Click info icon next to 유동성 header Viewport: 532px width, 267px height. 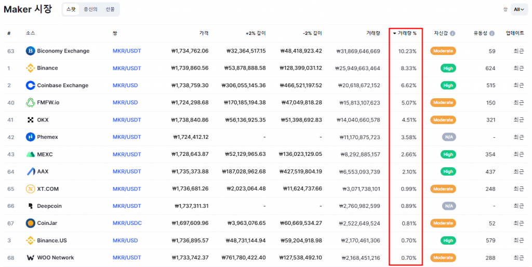pos(492,33)
